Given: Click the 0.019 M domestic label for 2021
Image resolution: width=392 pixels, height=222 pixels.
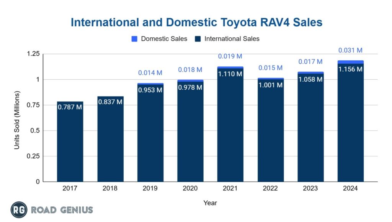Looking at the screenshot, I should point(230,56).
